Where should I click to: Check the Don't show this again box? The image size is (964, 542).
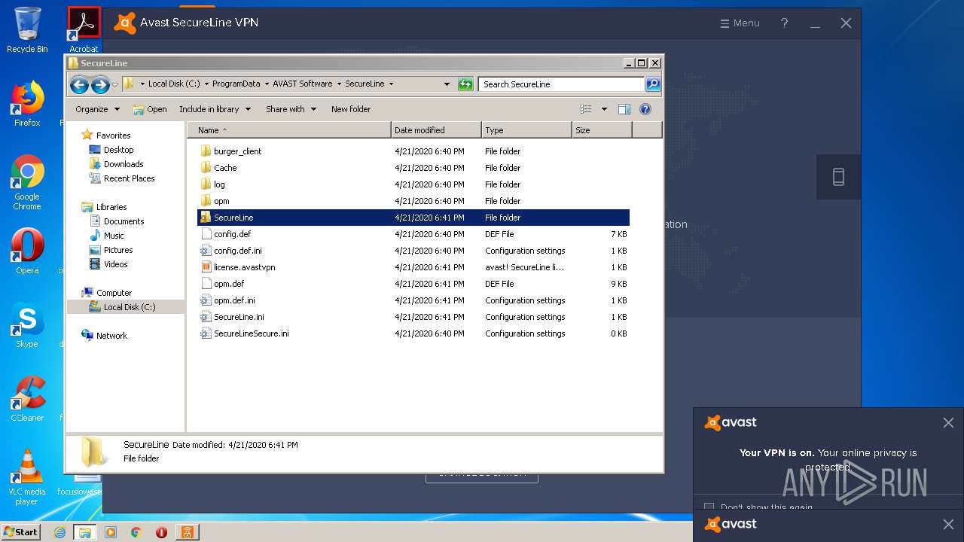click(x=709, y=507)
